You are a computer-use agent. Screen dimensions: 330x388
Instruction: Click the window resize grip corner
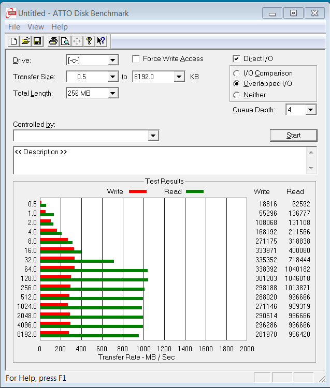tap(322, 379)
